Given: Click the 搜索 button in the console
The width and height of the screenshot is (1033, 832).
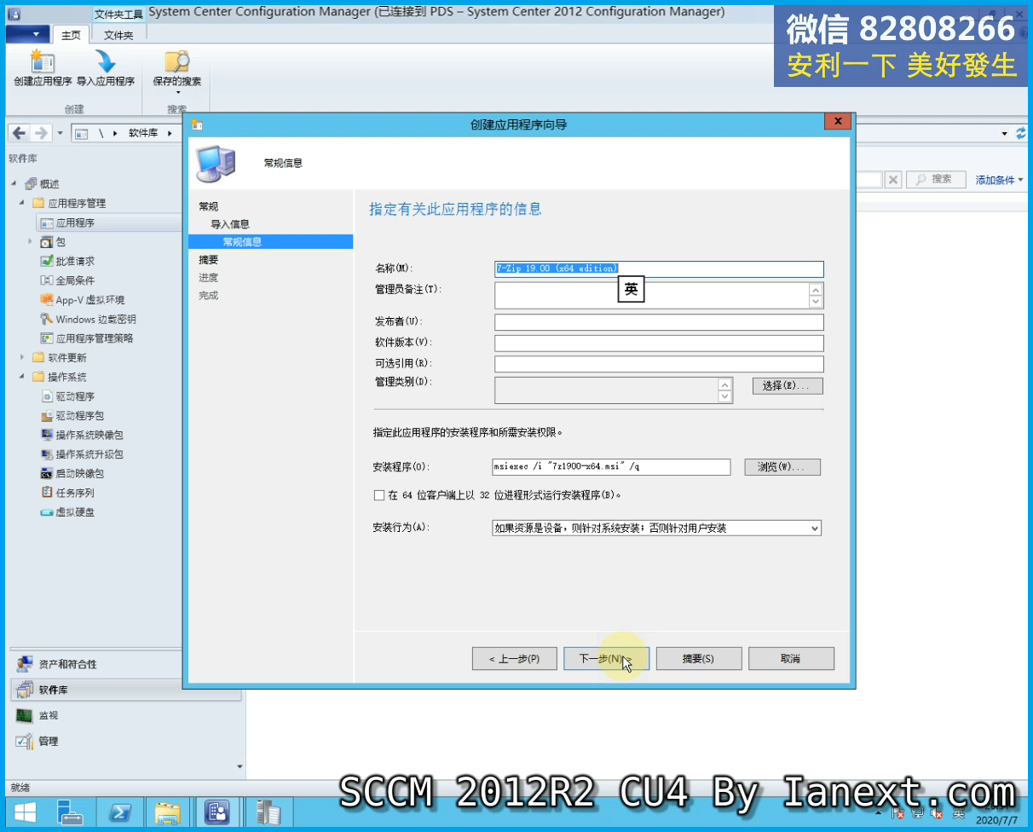Looking at the screenshot, I should tap(935, 180).
